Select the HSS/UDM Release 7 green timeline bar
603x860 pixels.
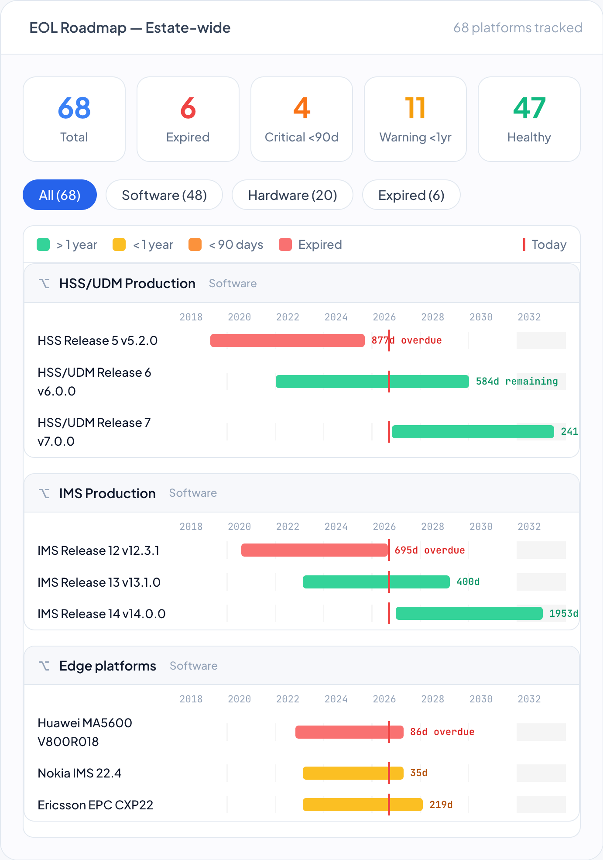tap(473, 432)
